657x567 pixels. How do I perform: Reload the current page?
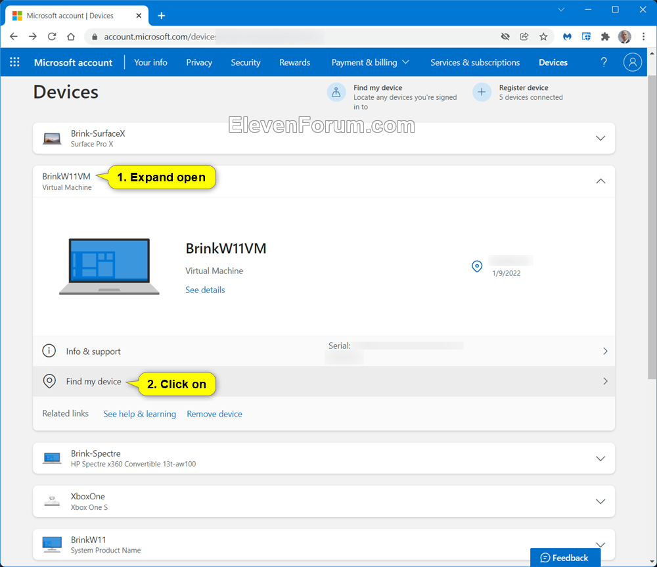(52, 37)
